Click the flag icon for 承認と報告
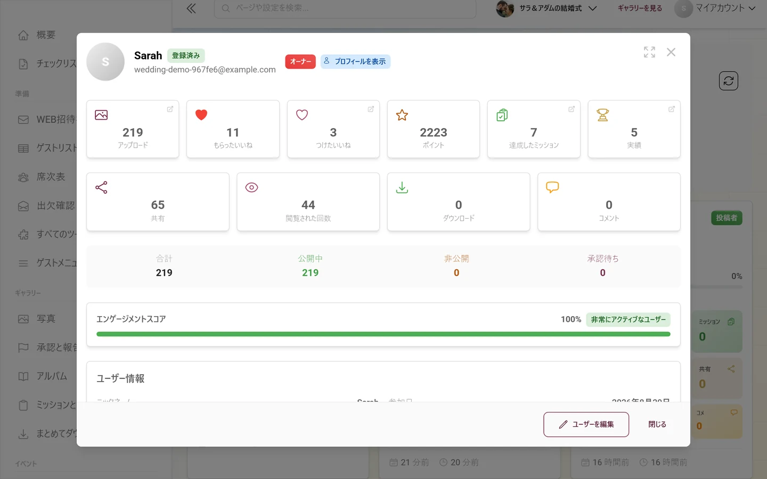 [x=23, y=348]
